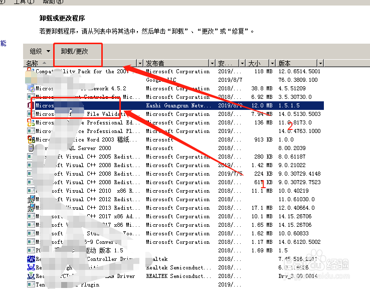Click the REALTEK LAN Driver row icon
Screen dimensions: 370x289
pos(31,276)
